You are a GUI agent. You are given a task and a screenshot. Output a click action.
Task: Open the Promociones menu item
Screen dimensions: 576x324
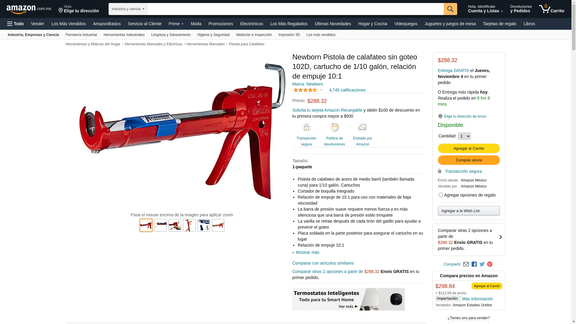(220, 24)
